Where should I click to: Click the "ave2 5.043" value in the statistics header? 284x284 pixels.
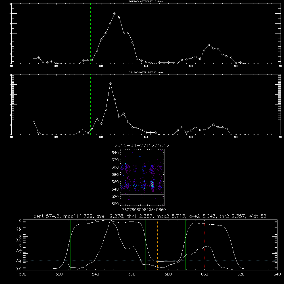[x=202, y=216]
